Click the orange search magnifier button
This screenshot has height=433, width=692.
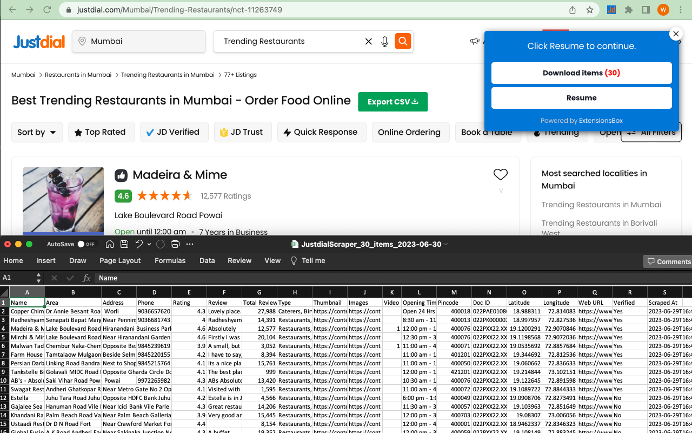[403, 41]
